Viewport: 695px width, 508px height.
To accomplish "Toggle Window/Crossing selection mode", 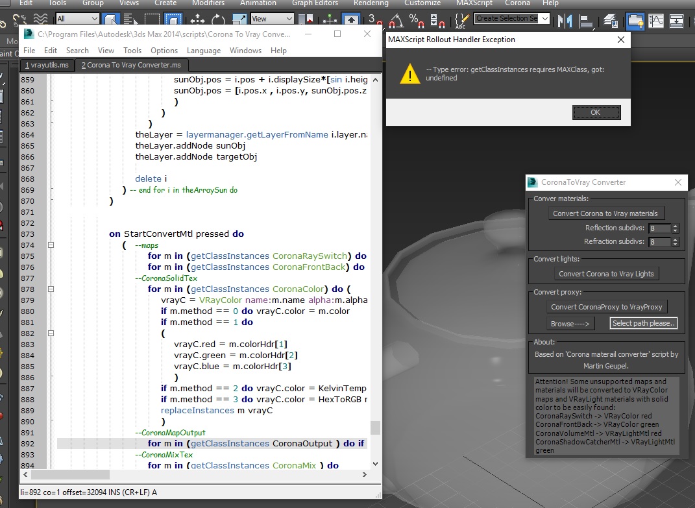I will click(x=173, y=19).
